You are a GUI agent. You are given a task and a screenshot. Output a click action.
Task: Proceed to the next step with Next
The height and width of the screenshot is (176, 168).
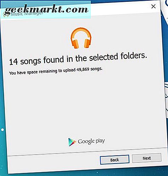147,158
